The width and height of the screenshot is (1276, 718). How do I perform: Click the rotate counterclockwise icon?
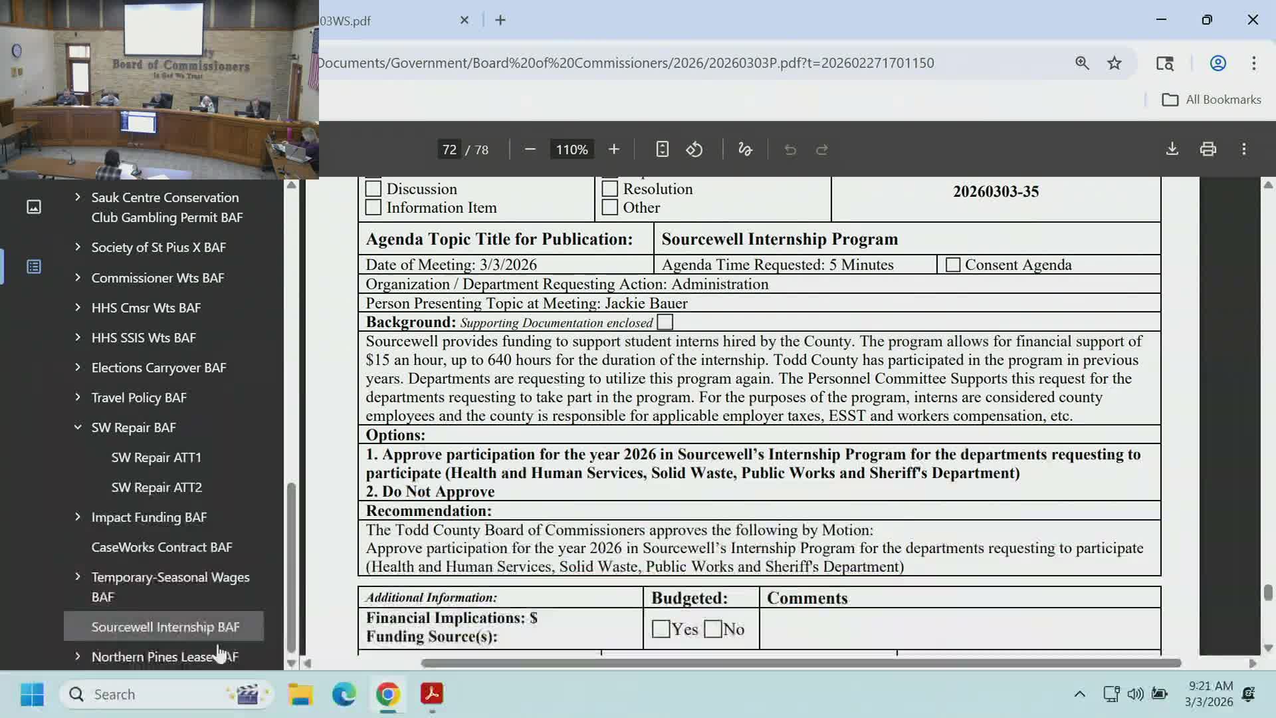point(694,150)
